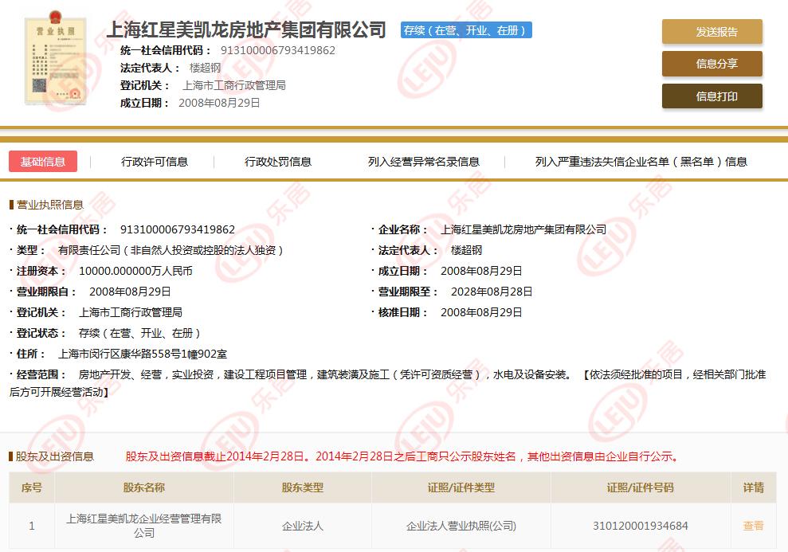The image size is (788, 552).
Task: Select the 基础信息 tab
Action: [43, 162]
